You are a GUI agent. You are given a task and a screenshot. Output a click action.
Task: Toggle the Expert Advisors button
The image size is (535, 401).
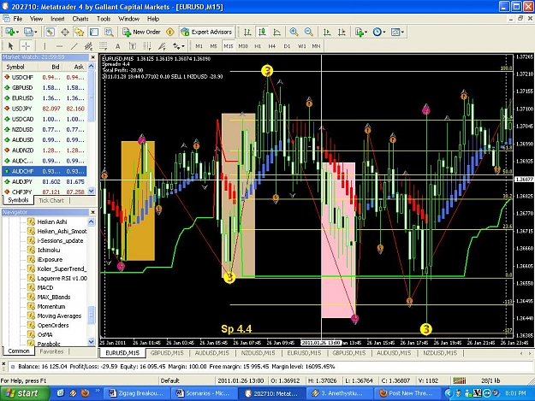(206, 32)
